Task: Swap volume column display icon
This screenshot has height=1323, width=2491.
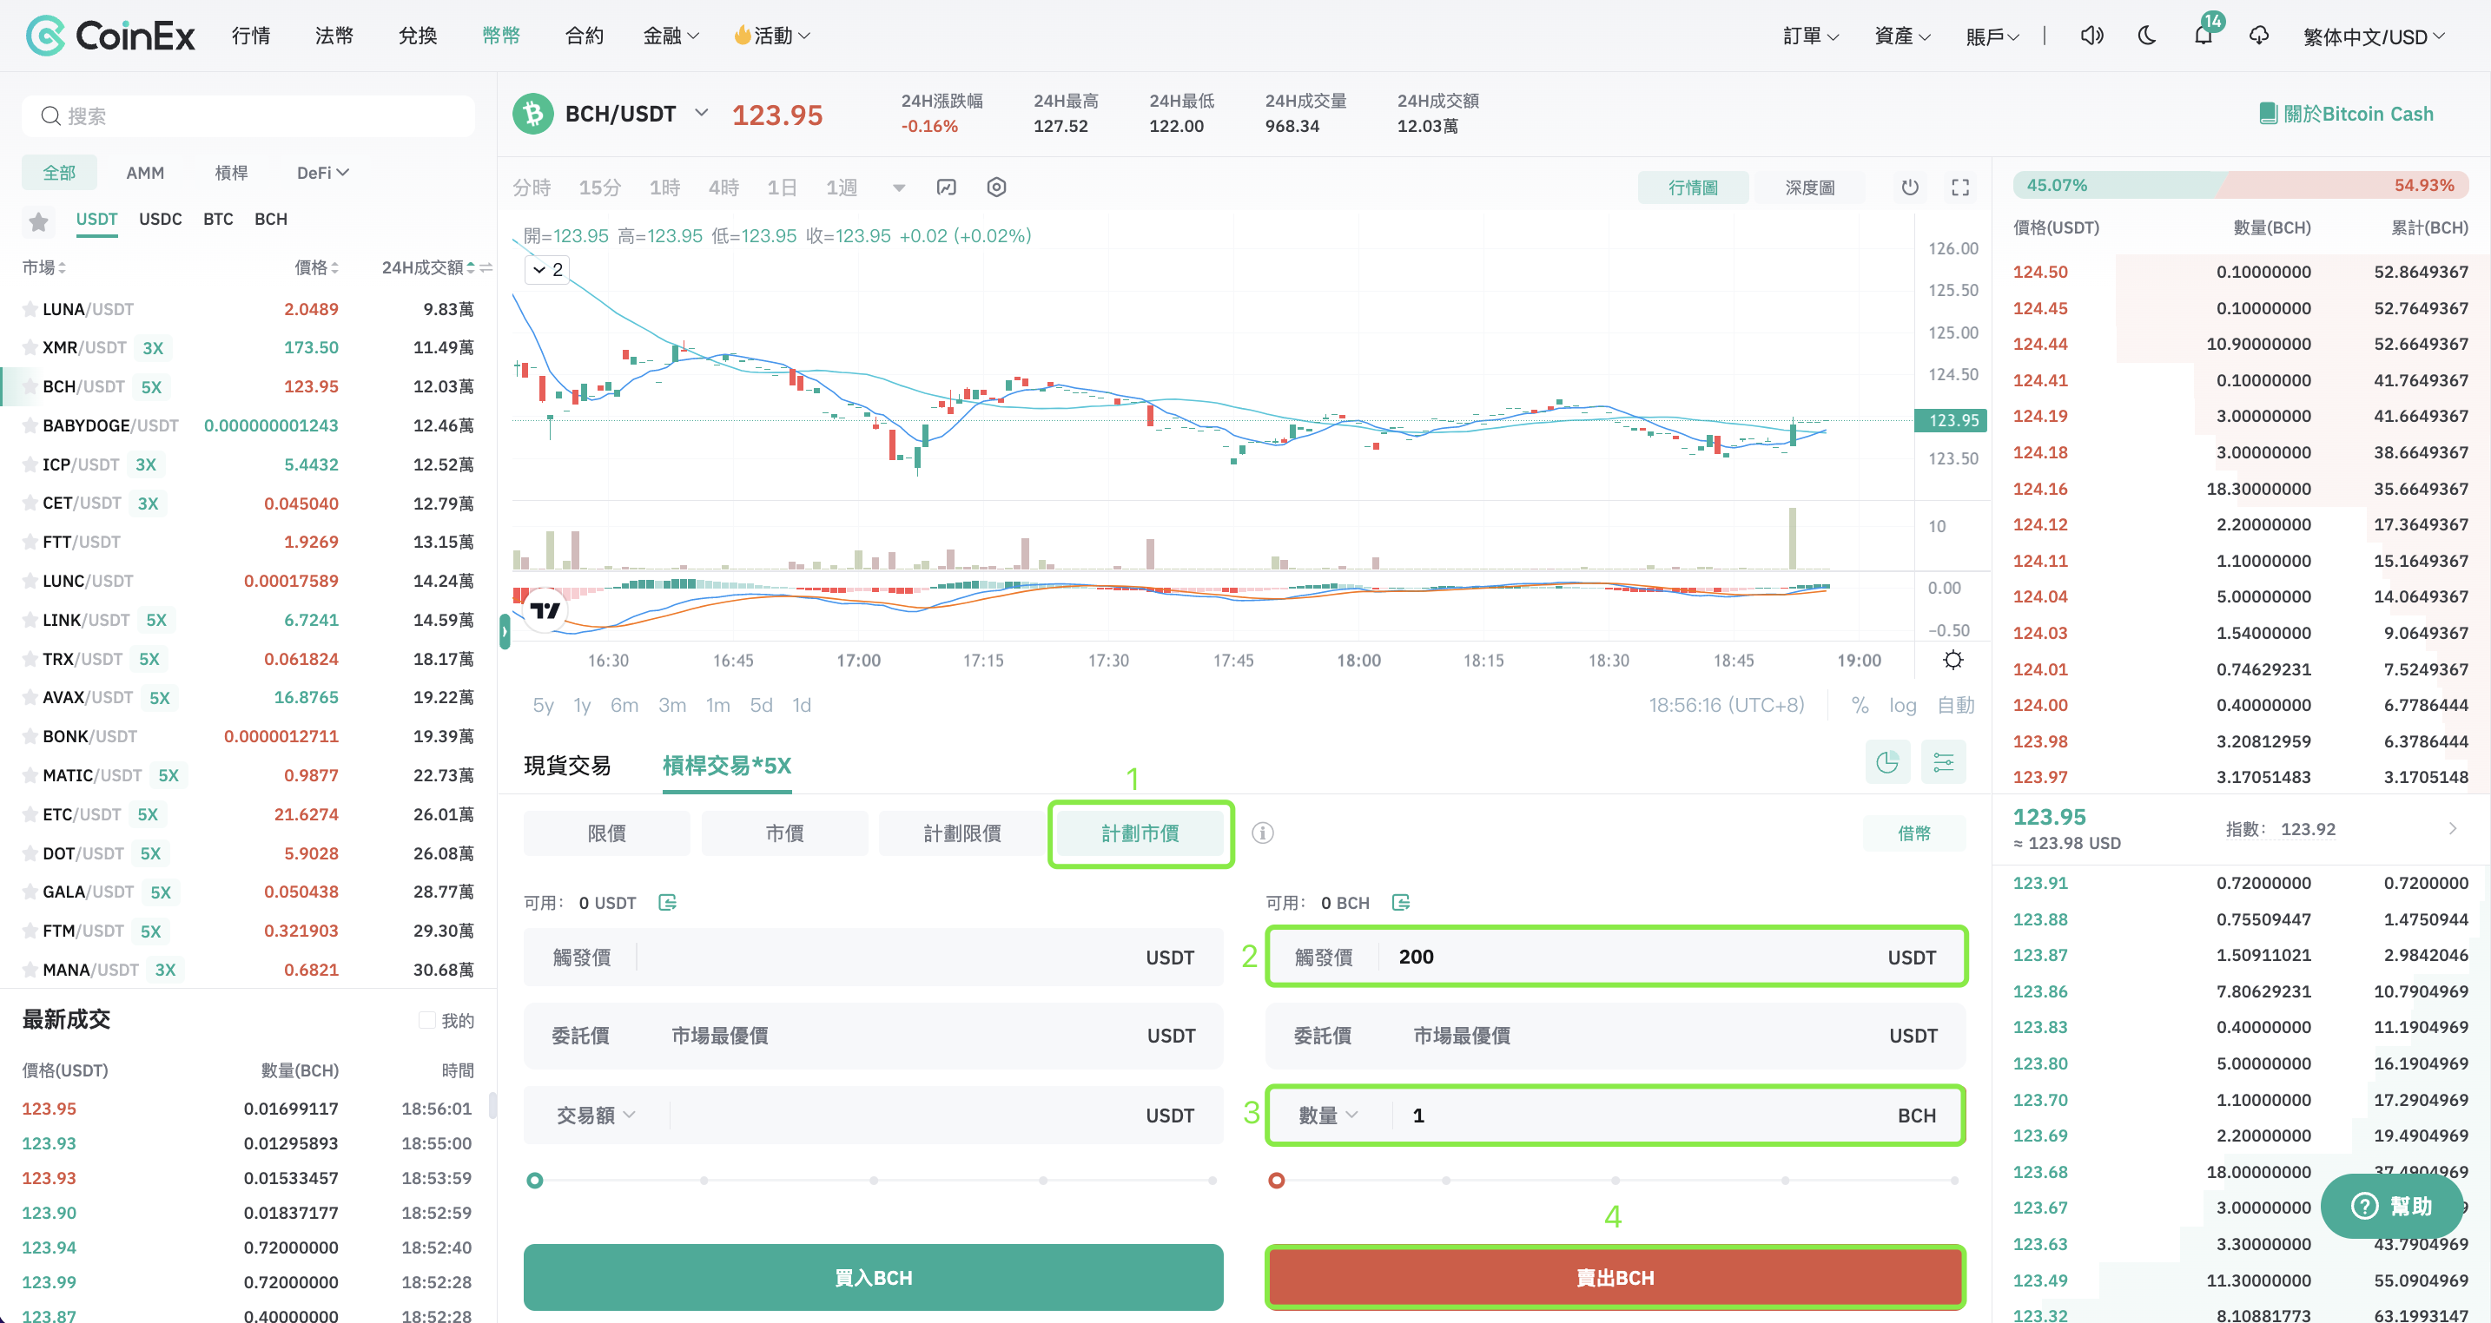Action: coord(486,267)
